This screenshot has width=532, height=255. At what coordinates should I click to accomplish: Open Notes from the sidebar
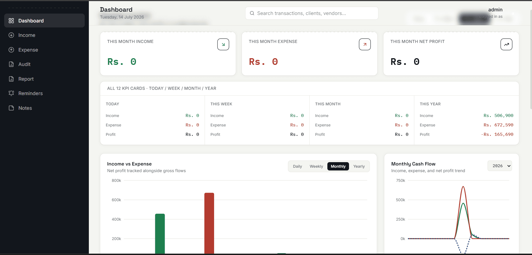click(x=44, y=108)
